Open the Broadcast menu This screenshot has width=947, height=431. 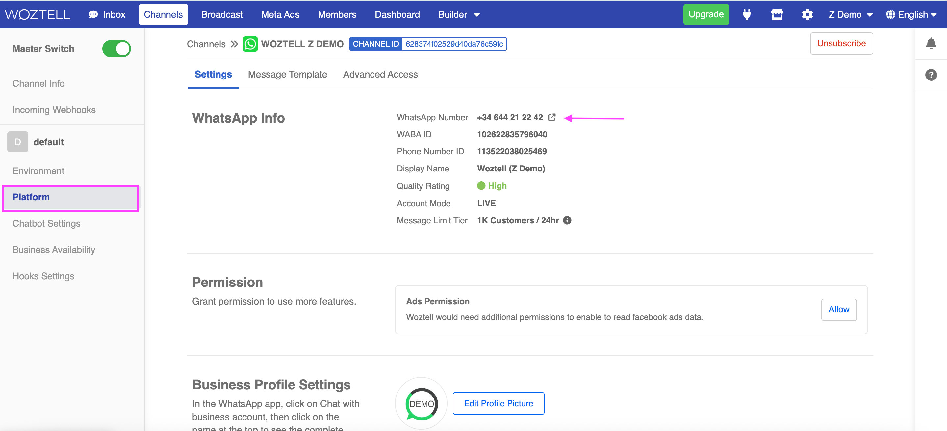[222, 14]
